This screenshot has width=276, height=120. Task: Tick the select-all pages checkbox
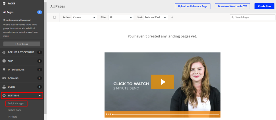coord(54,17)
